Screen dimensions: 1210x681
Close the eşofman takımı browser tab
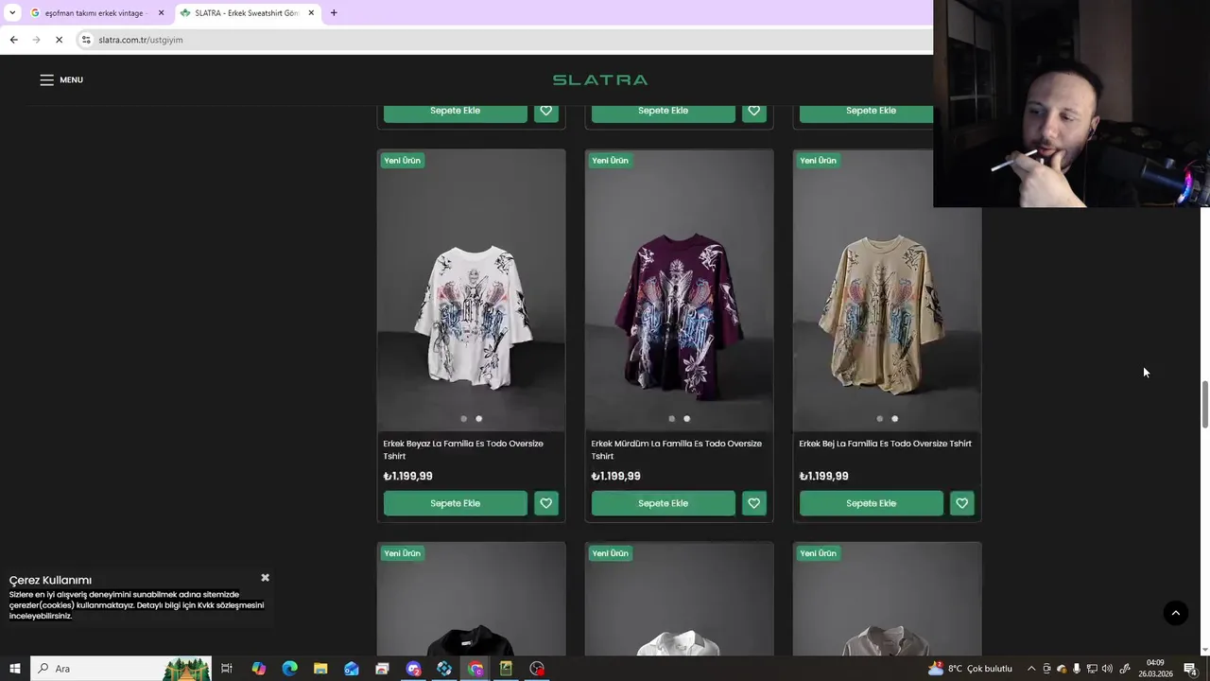coord(161,13)
